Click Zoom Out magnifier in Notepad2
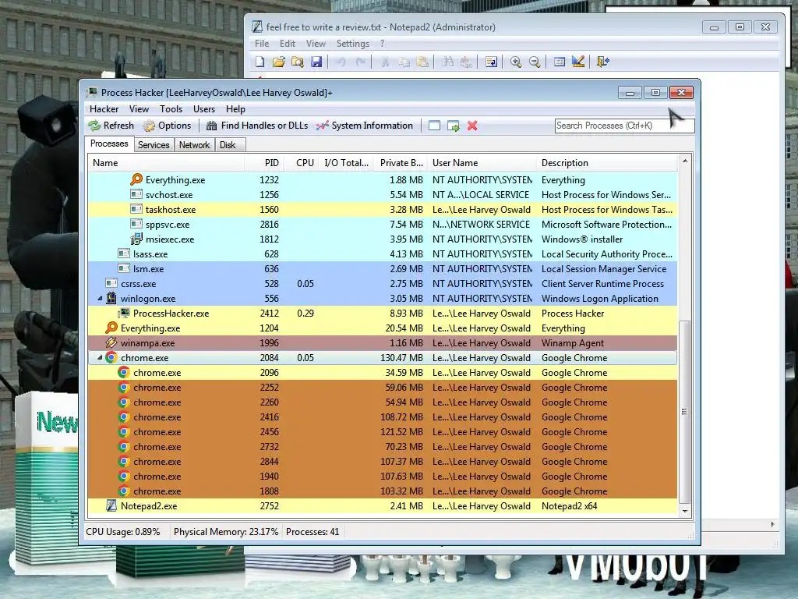 535,62
